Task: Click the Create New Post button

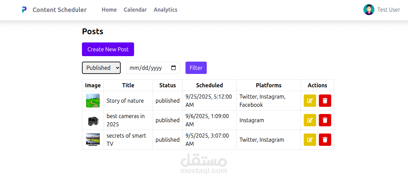Action: [x=108, y=49]
